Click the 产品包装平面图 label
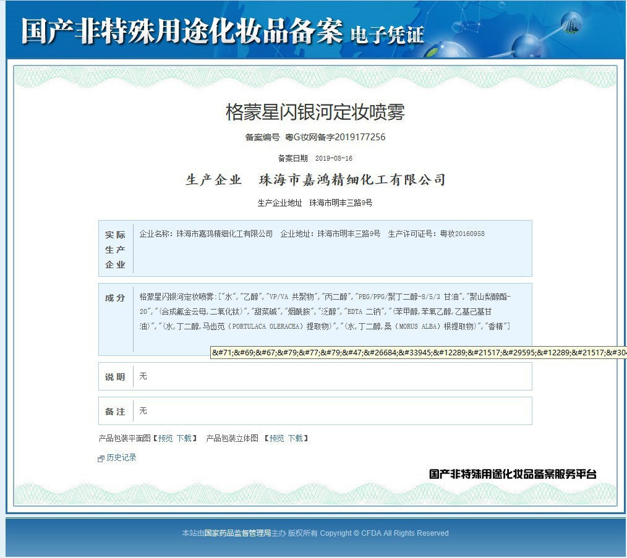The image size is (627, 558). (124, 439)
